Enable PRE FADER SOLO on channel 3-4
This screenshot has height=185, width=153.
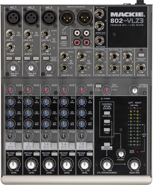(x=54, y=154)
